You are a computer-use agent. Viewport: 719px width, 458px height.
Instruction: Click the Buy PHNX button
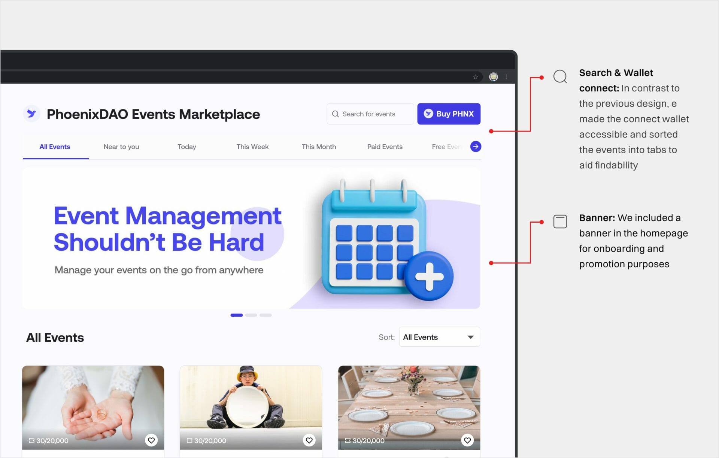(449, 114)
